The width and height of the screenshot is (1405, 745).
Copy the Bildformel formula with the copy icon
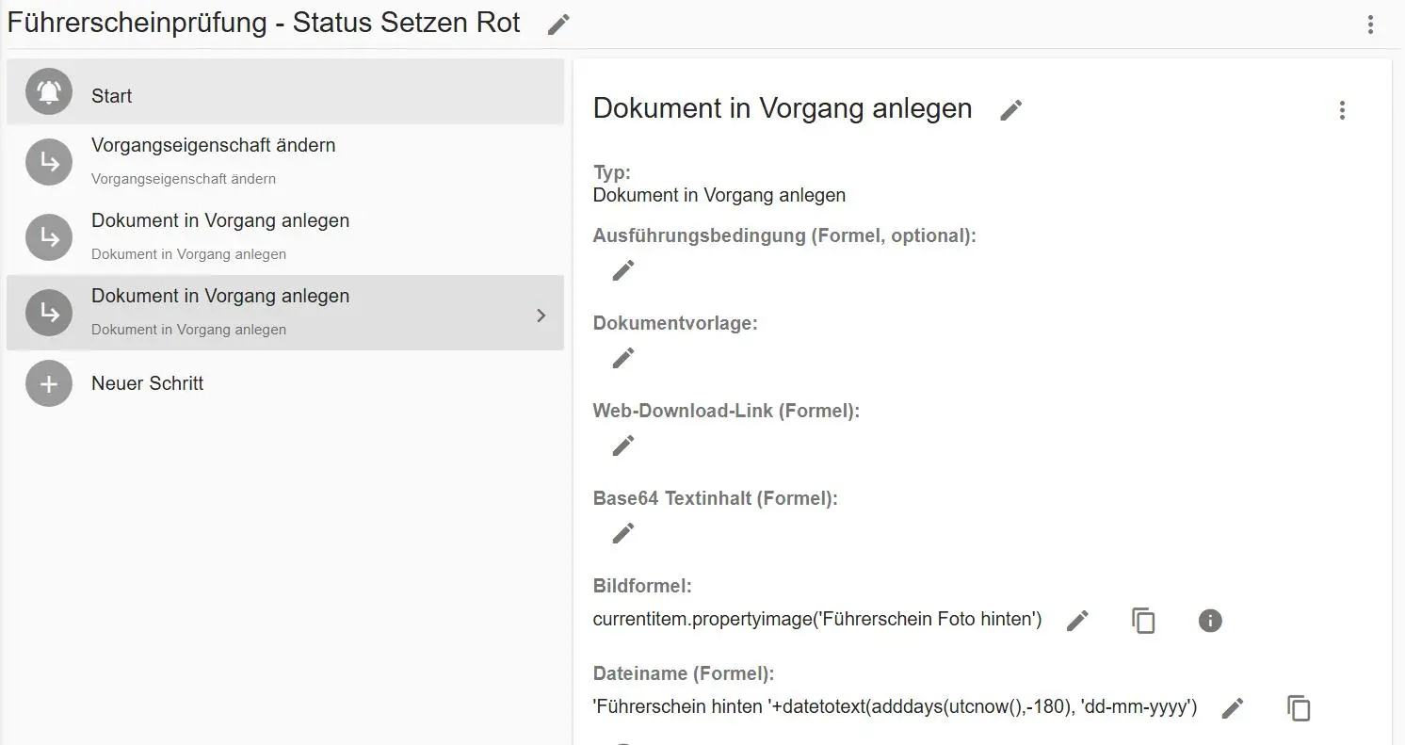pos(1143,621)
